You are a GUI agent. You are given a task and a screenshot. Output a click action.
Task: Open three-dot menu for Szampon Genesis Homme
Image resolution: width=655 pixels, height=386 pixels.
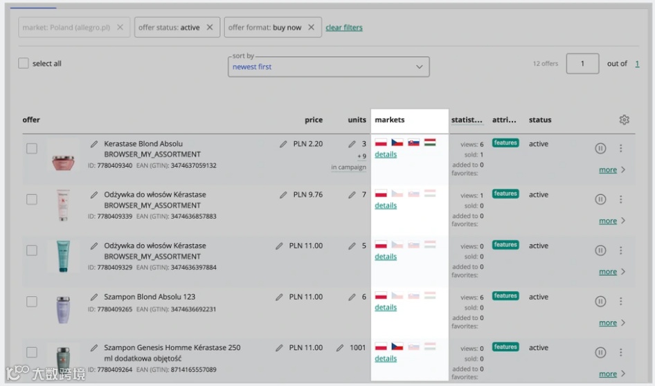(621, 353)
